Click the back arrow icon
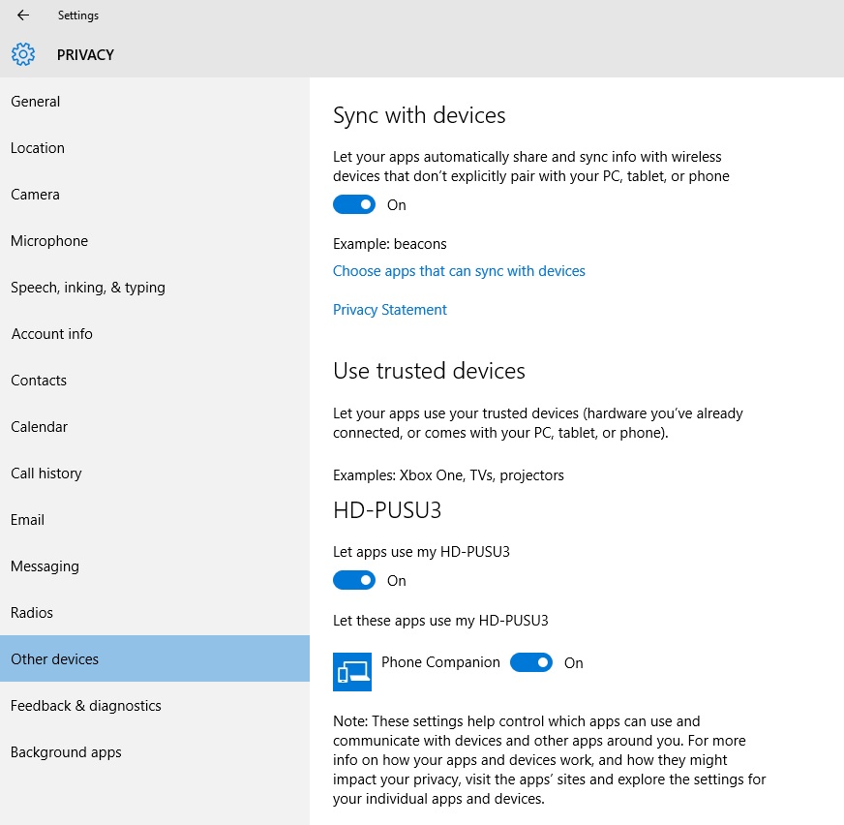This screenshot has height=825, width=844. (x=23, y=15)
